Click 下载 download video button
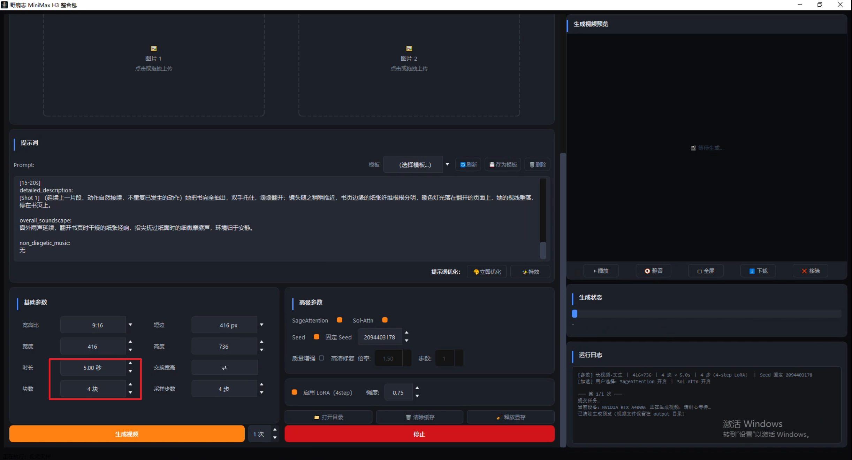This screenshot has width=852, height=460. (x=758, y=271)
